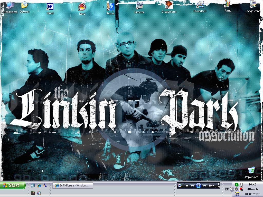The width and height of the screenshot is (263, 197).
Task: Expand hidden system tray icons
Action: (x=232, y=189)
